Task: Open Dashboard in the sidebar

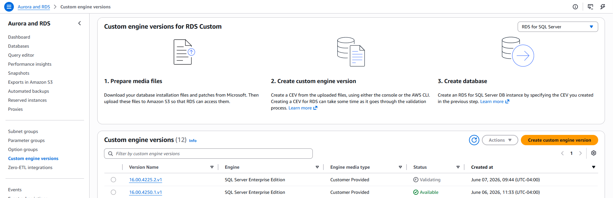Action: pyautogui.click(x=19, y=37)
